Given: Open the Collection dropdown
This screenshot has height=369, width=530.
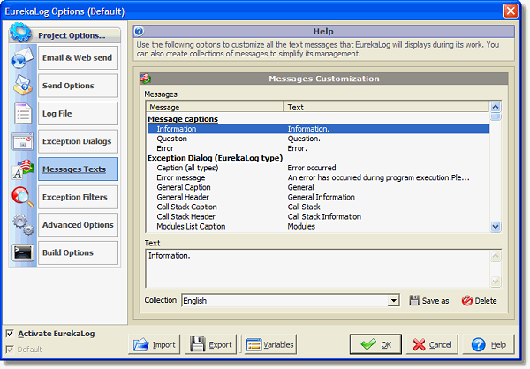Looking at the screenshot, I should click(x=393, y=300).
